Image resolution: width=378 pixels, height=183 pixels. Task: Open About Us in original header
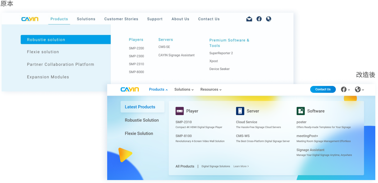click(180, 19)
